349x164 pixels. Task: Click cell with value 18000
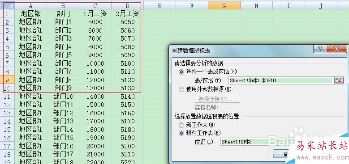pyautogui.click(x=95, y=130)
